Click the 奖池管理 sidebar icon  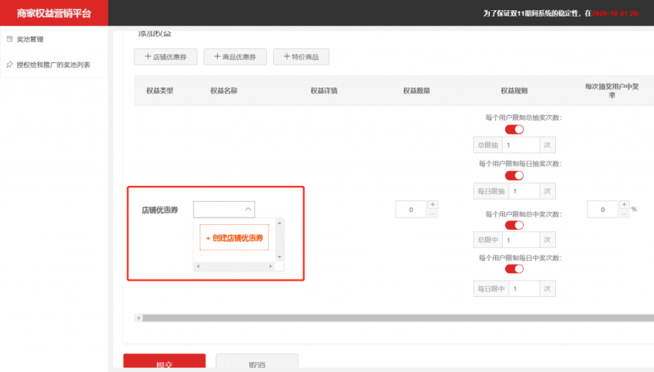tap(10, 39)
